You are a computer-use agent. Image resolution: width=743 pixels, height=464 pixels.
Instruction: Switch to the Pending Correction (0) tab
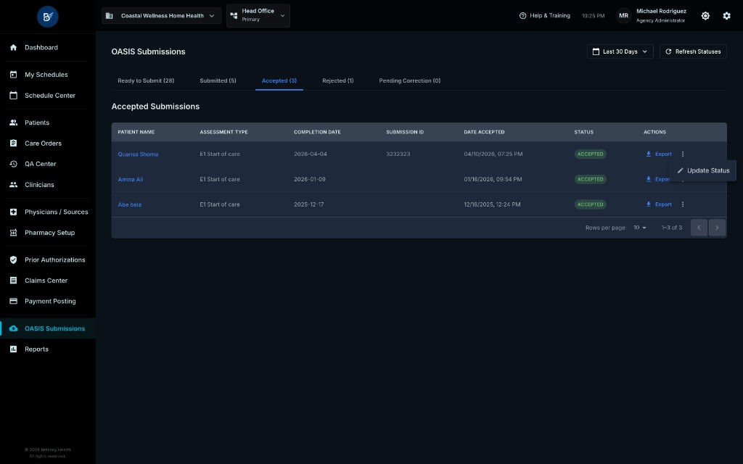(x=410, y=80)
